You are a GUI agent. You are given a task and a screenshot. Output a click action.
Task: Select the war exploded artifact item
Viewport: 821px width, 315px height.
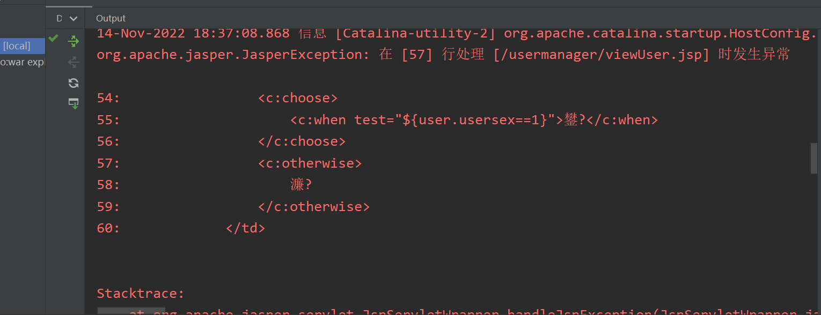(x=22, y=63)
